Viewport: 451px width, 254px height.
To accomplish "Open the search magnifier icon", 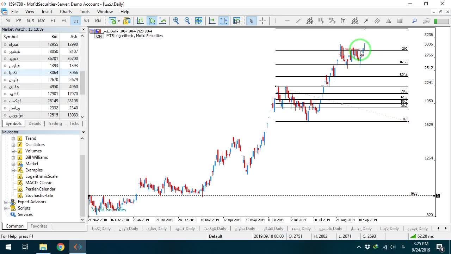I will (x=415, y=21).
